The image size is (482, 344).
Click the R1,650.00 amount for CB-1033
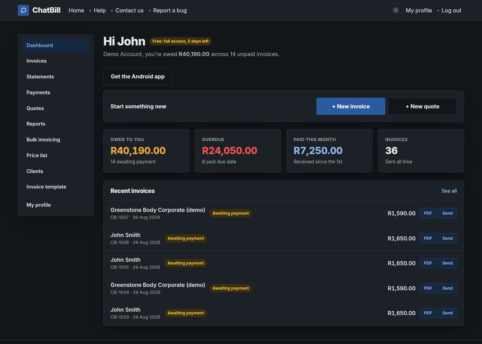pos(401,313)
